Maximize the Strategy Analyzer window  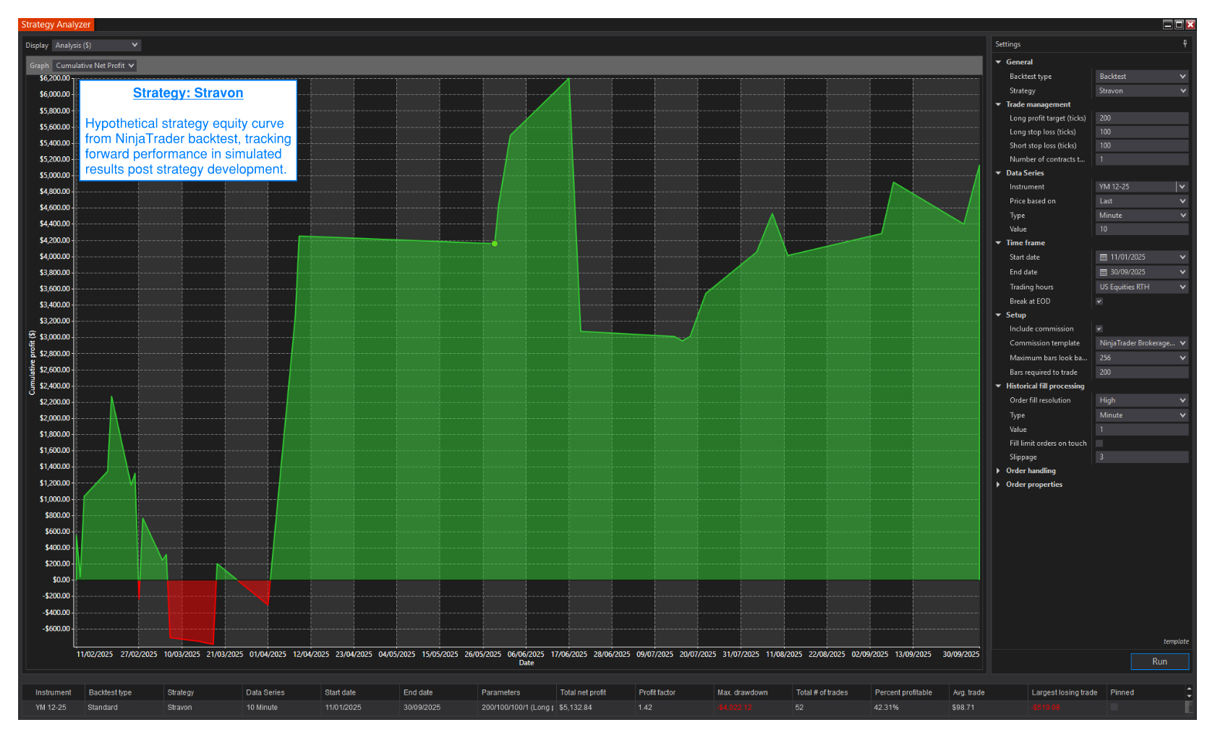click(x=1179, y=25)
